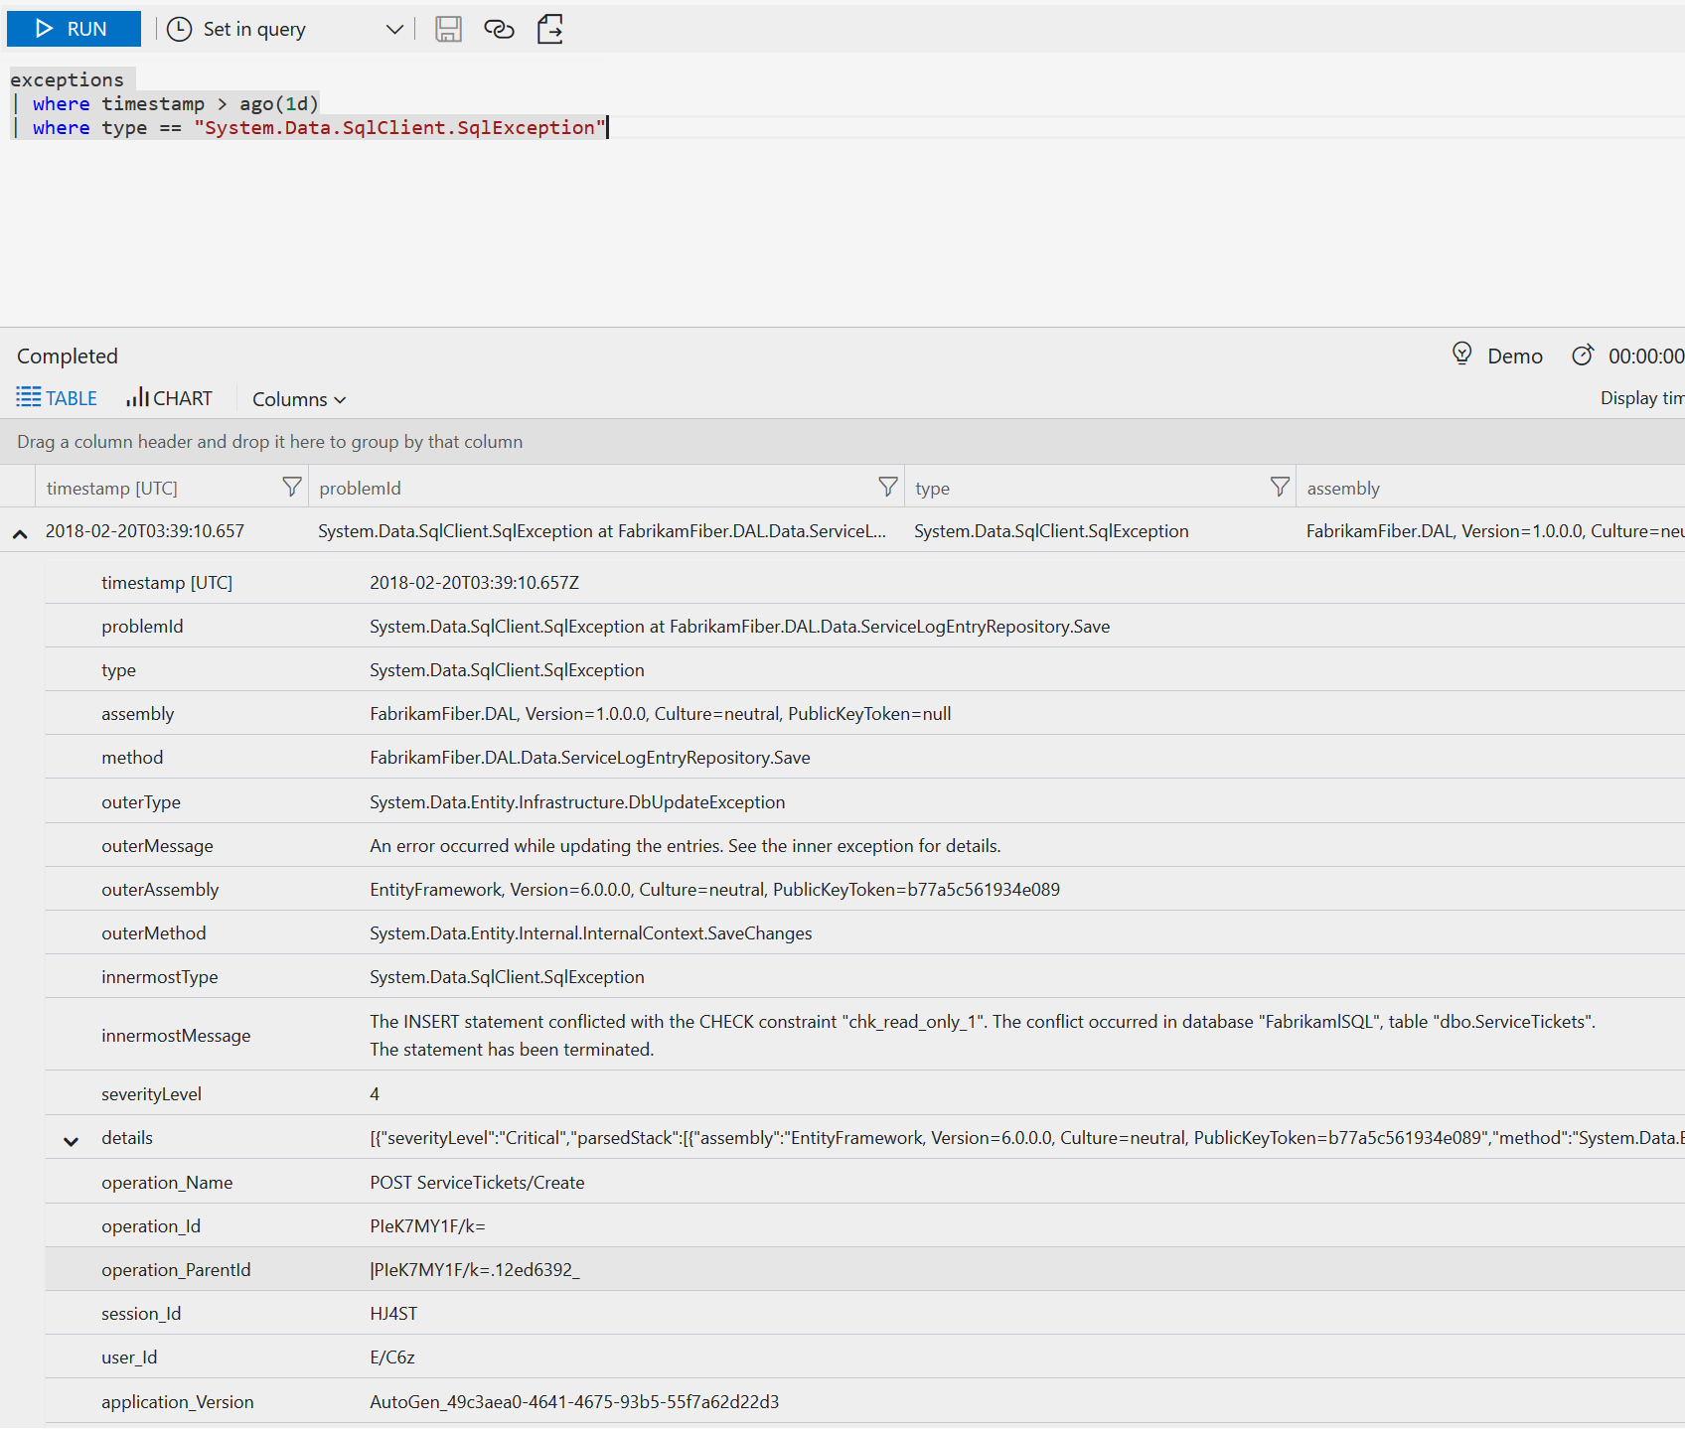1685x1429 pixels.
Task: Open the time range picker clock icon
Action: click(178, 29)
